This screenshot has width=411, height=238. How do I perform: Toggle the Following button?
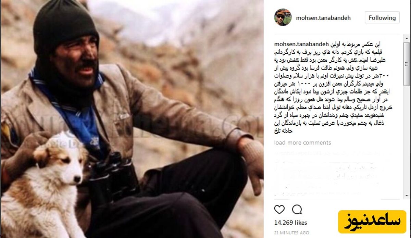point(382,18)
